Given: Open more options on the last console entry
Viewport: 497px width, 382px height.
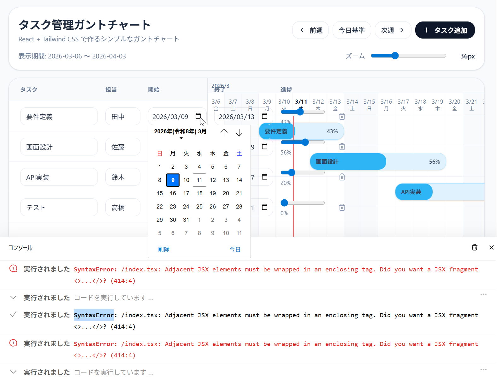Looking at the screenshot, I should [x=483, y=369].
